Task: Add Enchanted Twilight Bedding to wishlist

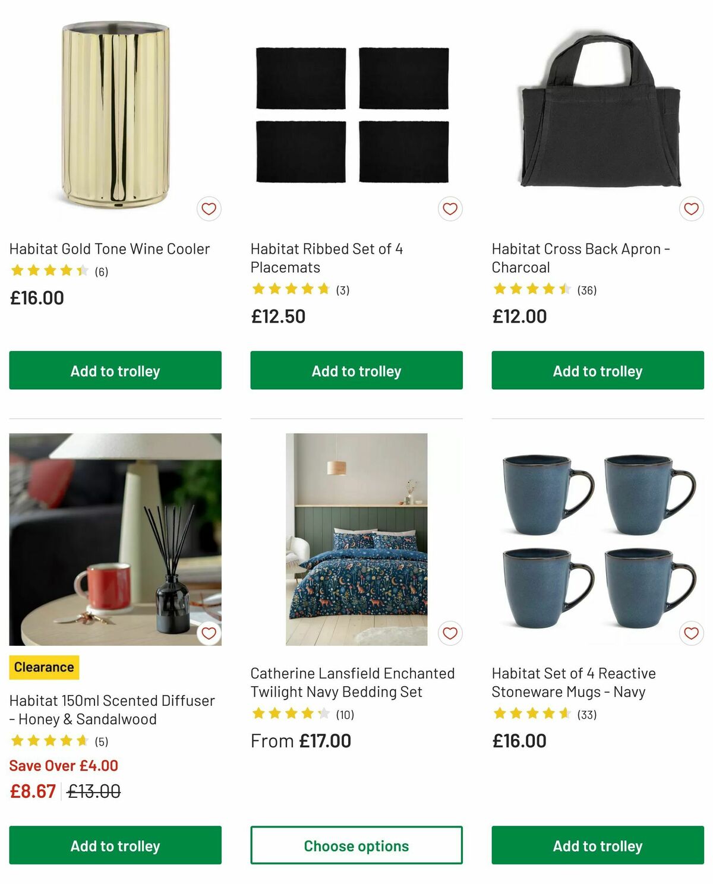Action: tap(450, 633)
